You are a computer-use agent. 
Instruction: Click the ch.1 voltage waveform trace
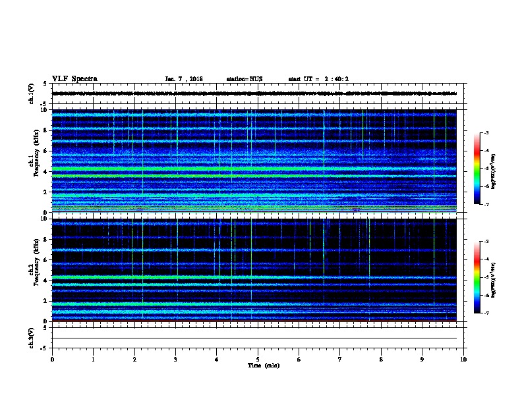pos(254,94)
